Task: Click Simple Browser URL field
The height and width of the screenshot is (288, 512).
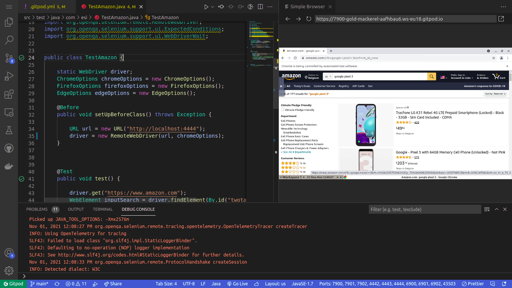Action: [405, 19]
